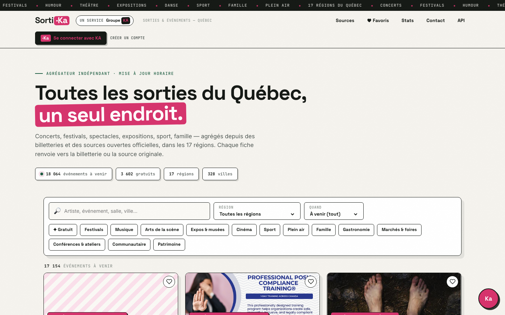Focus the artist or event search field
This screenshot has height=315, width=505.
pos(129,211)
